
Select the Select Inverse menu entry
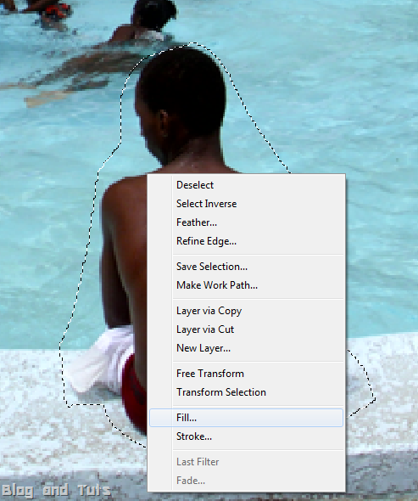[246, 204]
